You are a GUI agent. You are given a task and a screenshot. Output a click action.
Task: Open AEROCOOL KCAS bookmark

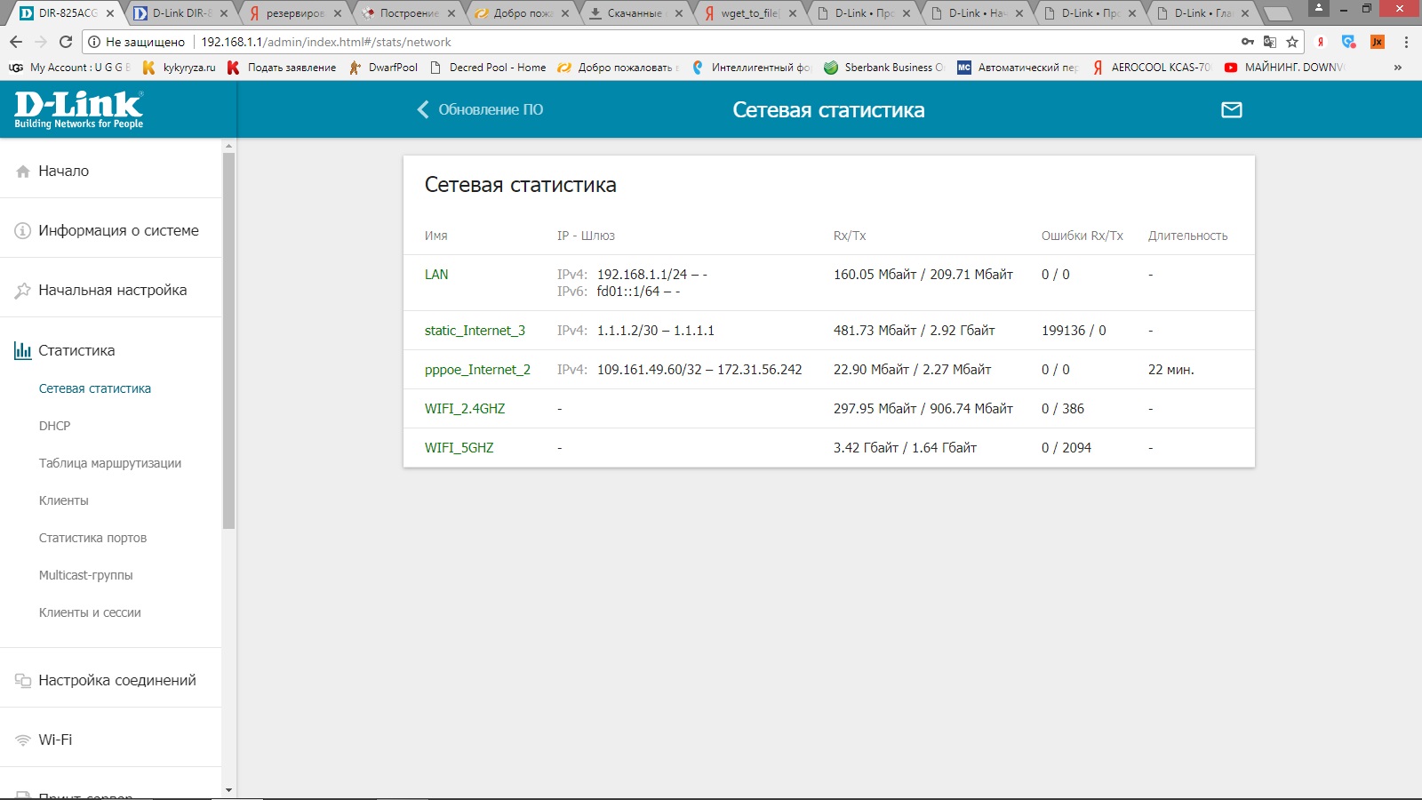[1151, 68]
